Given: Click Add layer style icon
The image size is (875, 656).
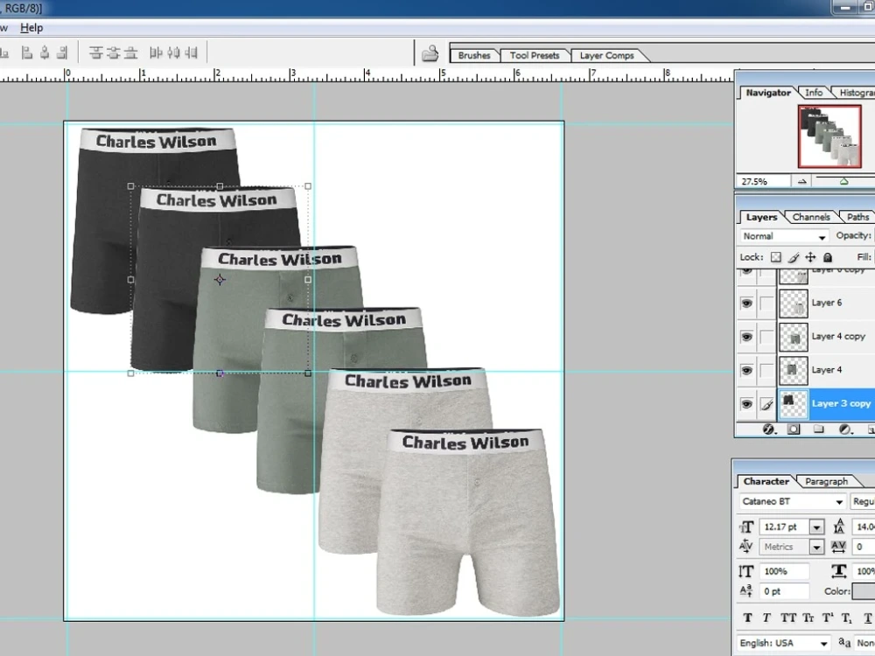Looking at the screenshot, I should click(769, 429).
